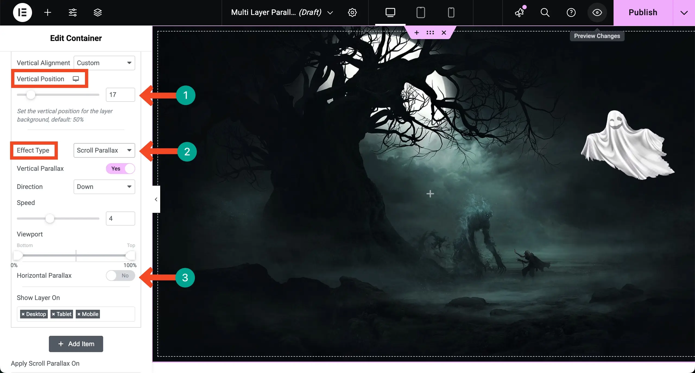The width and height of the screenshot is (695, 373).
Task: Delete container using handle X icon
Action: (x=444, y=33)
